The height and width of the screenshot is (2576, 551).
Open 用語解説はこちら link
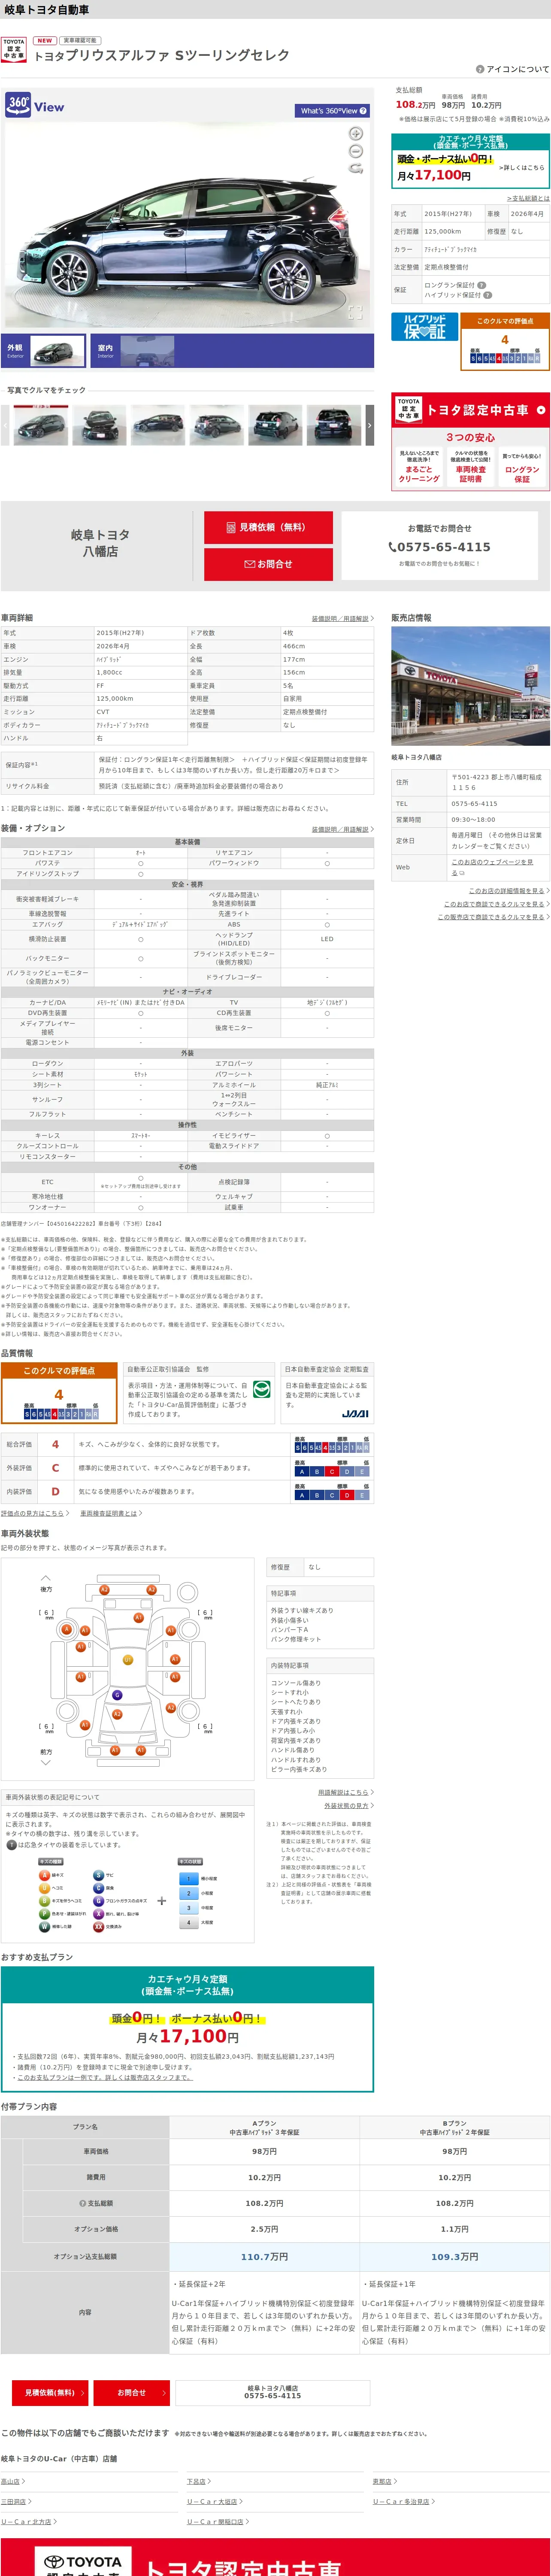345,1793
